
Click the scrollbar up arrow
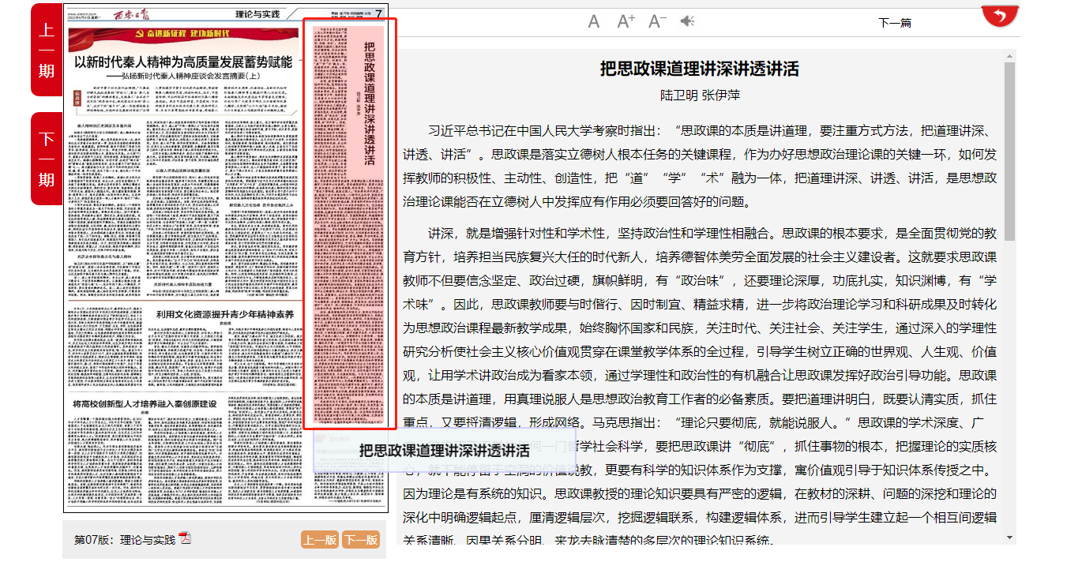click(x=1009, y=56)
